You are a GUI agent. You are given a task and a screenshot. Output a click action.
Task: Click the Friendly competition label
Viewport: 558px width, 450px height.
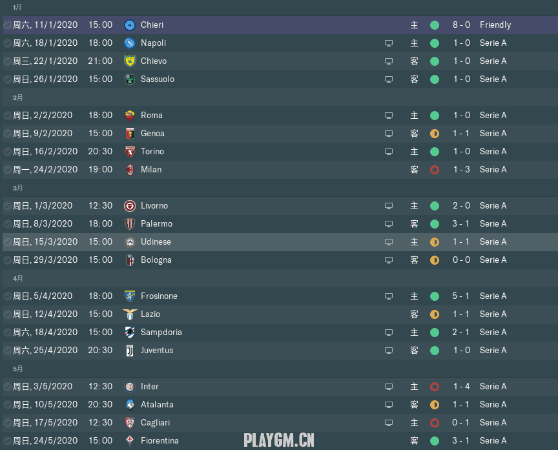[495, 25]
